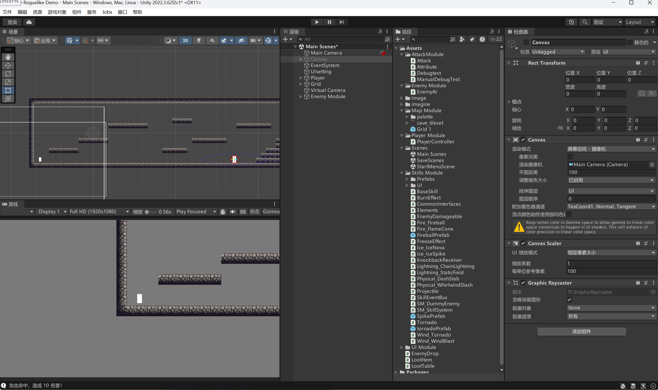The height and width of the screenshot is (390, 658).
Task: Click the Rotate tool icon
Action: pyautogui.click(x=8, y=74)
